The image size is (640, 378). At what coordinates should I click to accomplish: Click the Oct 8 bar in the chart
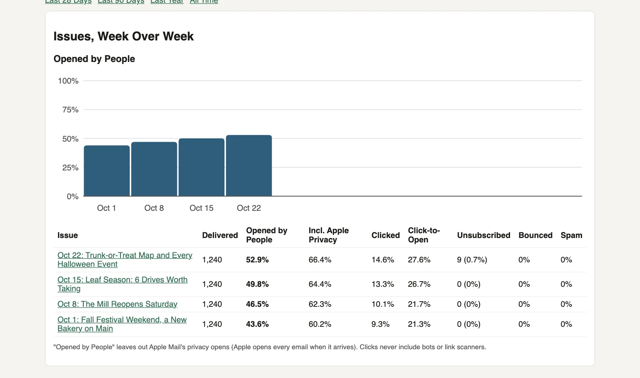pos(154,169)
